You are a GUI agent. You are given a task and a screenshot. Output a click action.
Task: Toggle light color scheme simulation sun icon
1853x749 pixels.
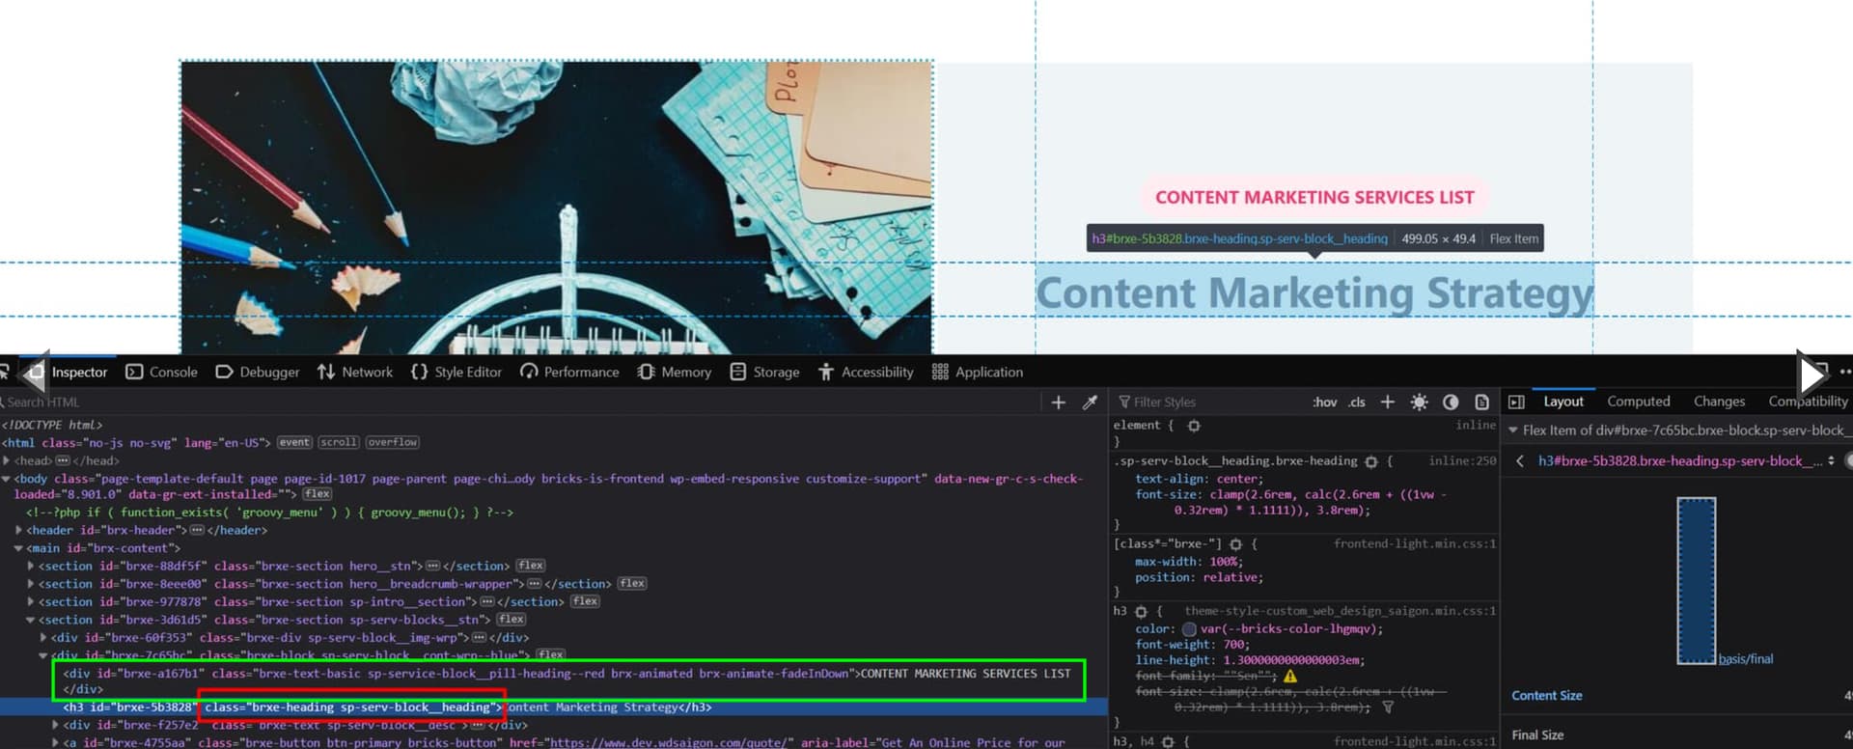click(1419, 402)
